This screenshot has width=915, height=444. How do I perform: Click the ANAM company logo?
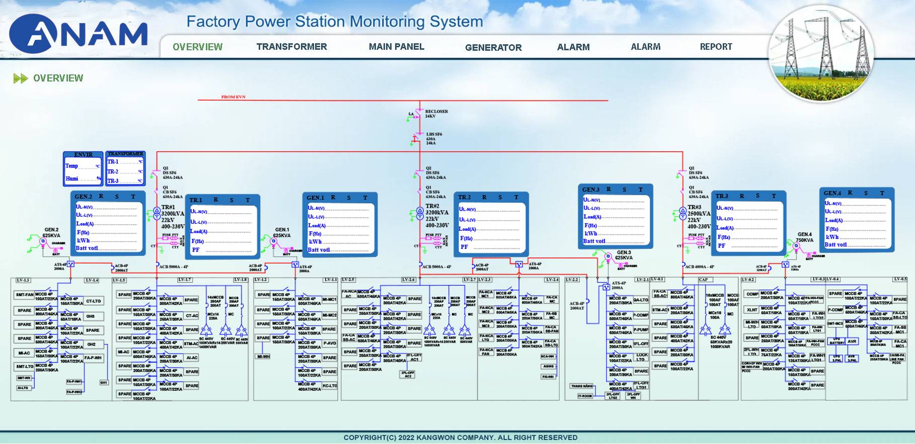tap(79, 34)
